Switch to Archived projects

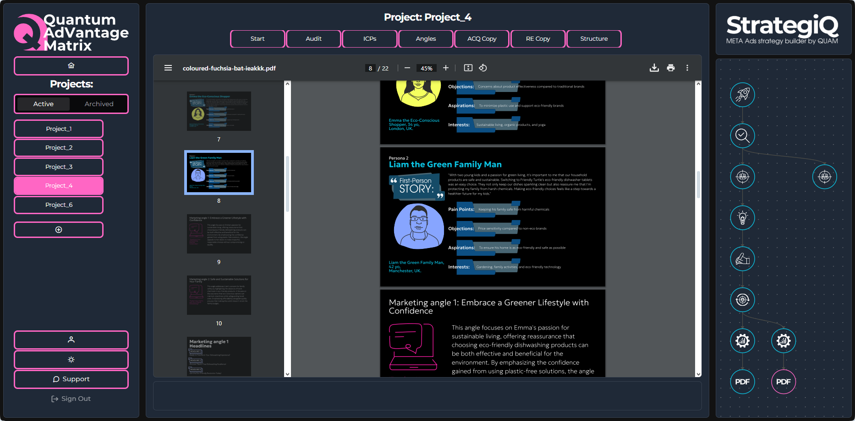pos(99,104)
